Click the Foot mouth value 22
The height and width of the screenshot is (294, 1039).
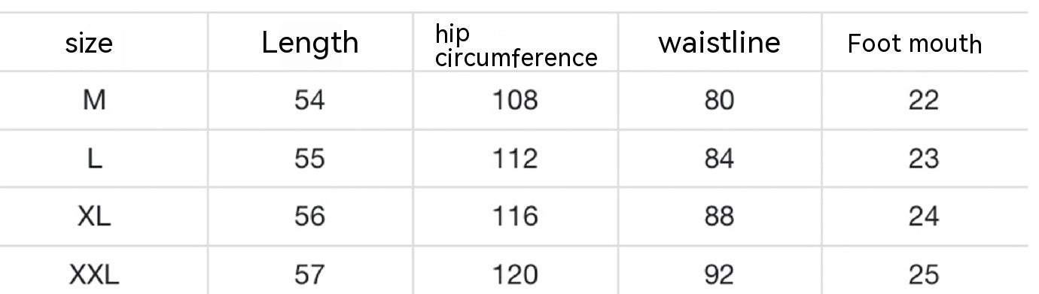(923, 100)
